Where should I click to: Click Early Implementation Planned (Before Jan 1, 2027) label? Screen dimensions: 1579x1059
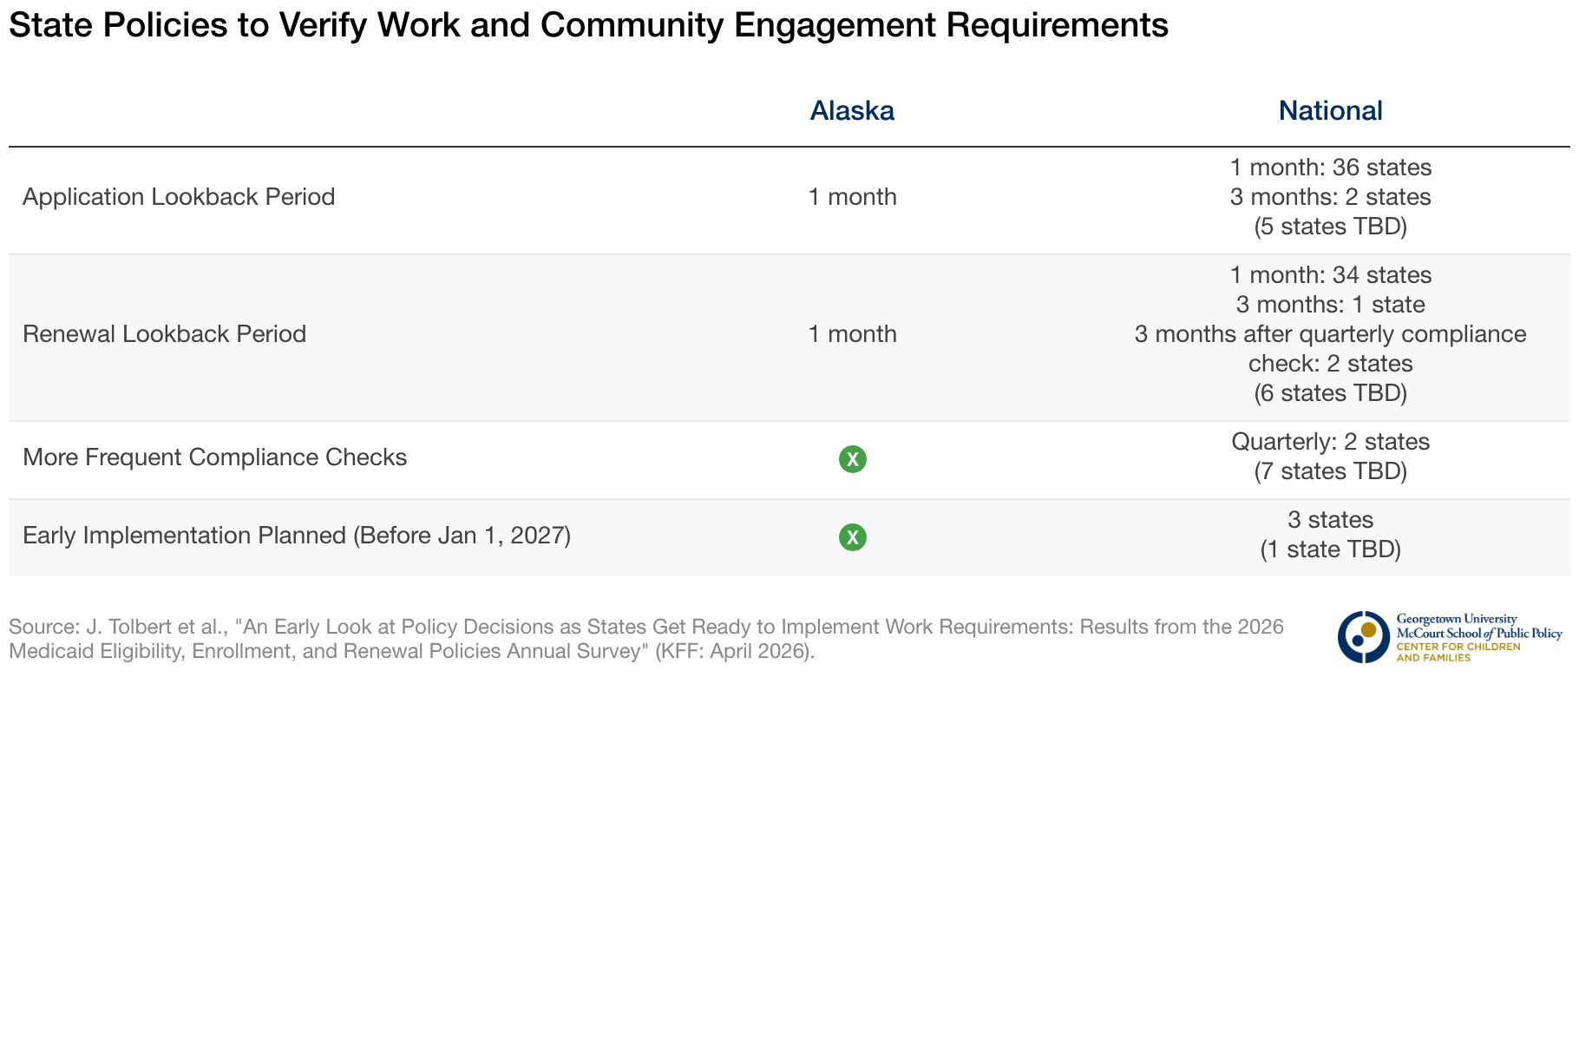[297, 536]
